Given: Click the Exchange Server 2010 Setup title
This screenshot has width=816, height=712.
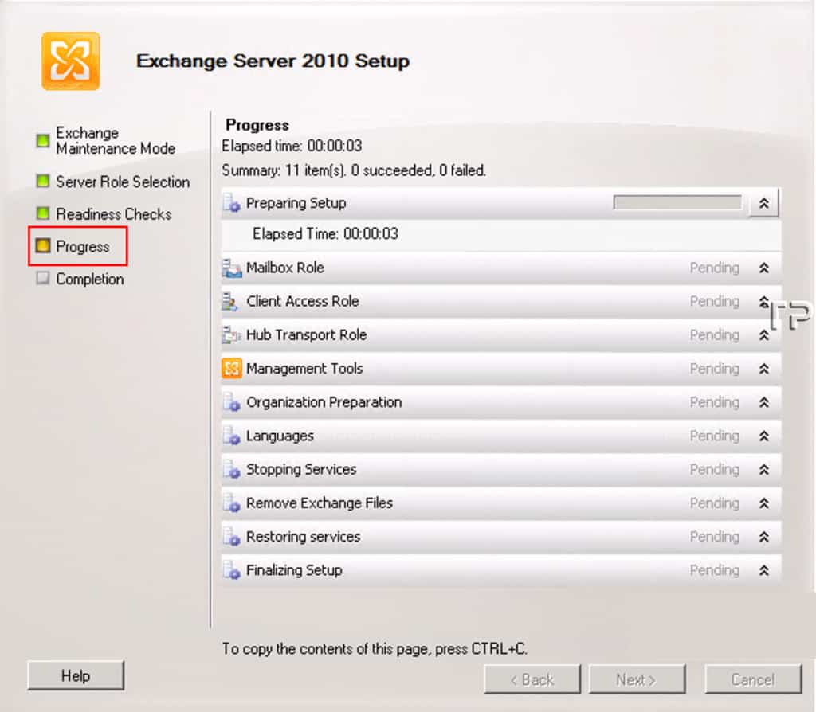Looking at the screenshot, I should [x=273, y=61].
